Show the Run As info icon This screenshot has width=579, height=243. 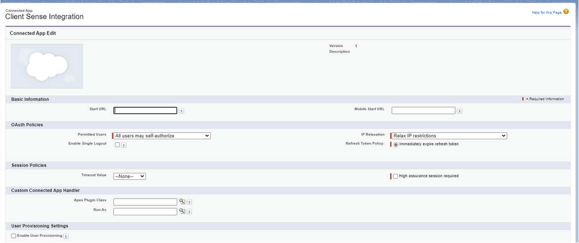point(189,212)
